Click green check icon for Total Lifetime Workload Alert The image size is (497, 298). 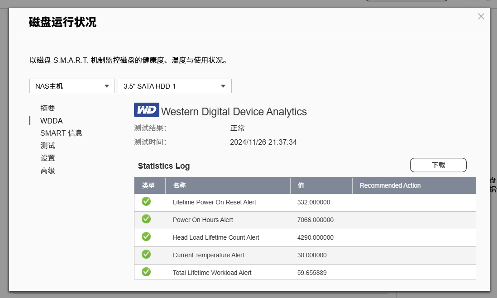click(146, 272)
